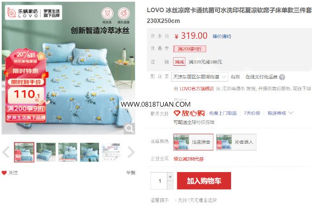Decrease quantity with the minus button
The width and height of the screenshot is (312, 209).
(170, 185)
